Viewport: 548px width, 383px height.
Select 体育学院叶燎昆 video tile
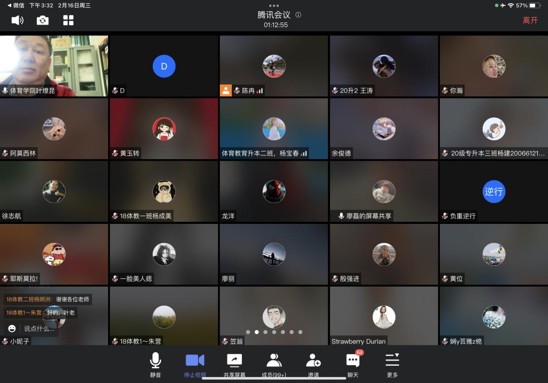coord(54,65)
